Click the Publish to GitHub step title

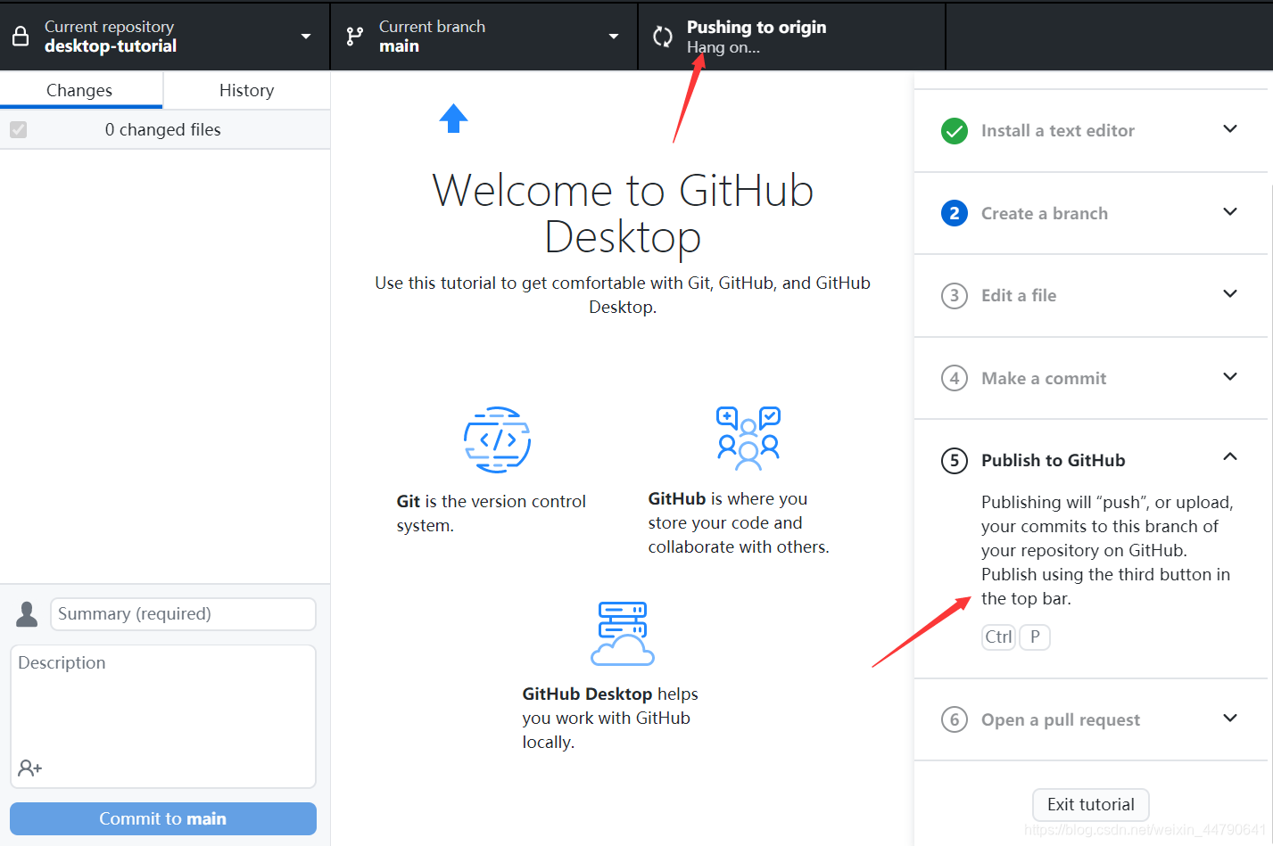tap(1054, 461)
